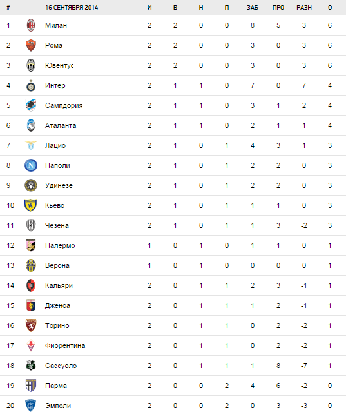Open the Удинезе team link
The image size is (346, 412).
(59, 185)
